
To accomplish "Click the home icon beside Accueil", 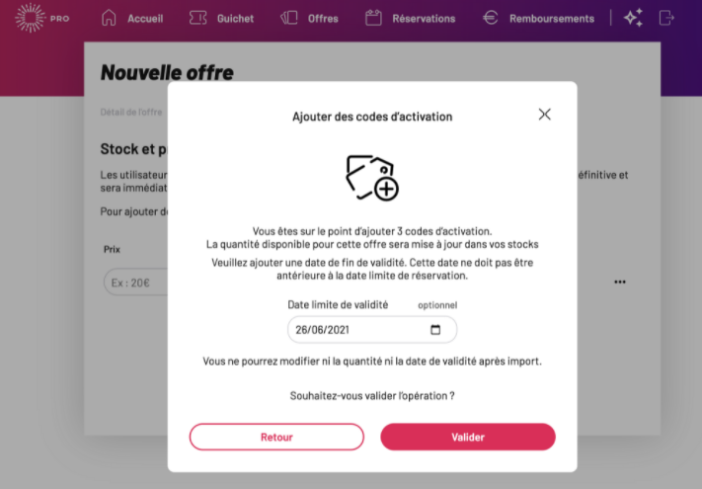I will (x=109, y=18).
